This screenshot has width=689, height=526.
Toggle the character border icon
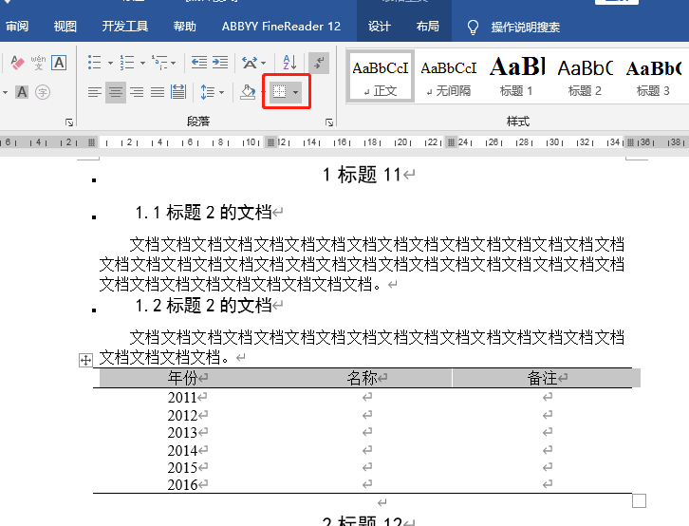(59, 63)
